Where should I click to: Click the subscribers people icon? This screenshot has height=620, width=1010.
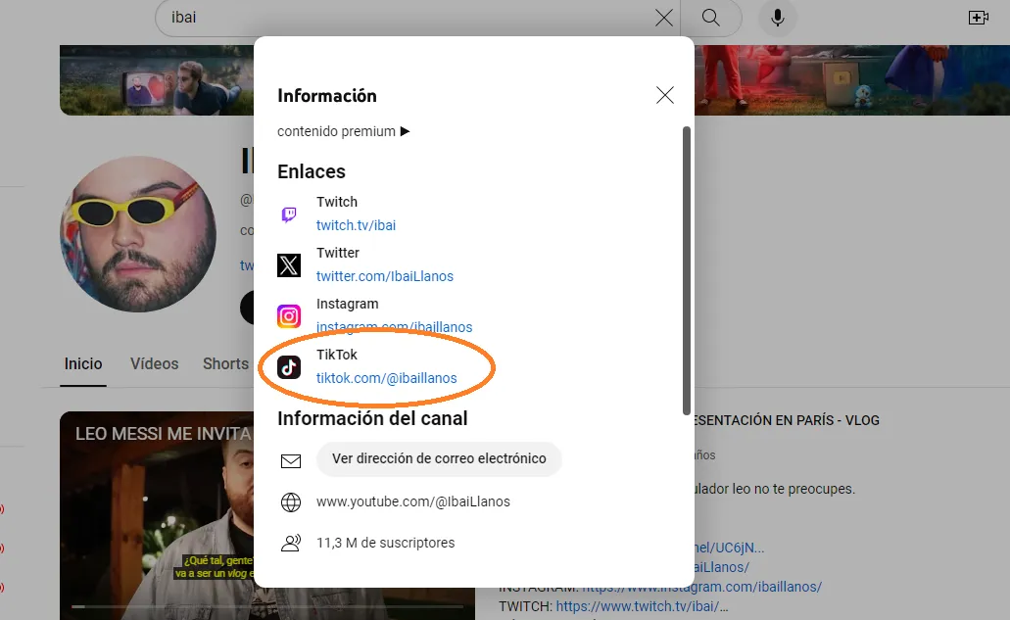pos(291,544)
